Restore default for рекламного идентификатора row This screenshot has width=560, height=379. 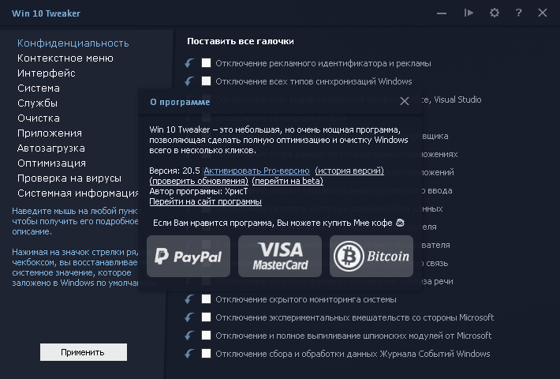click(189, 63)
